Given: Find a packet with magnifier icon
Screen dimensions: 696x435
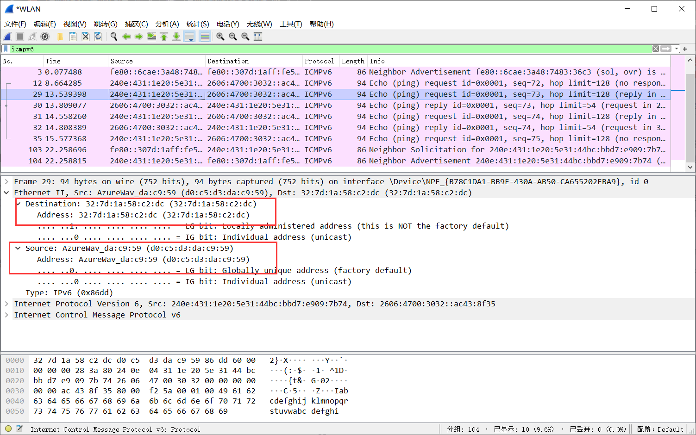Looking at the screenshot, I should tap(113, 37).
